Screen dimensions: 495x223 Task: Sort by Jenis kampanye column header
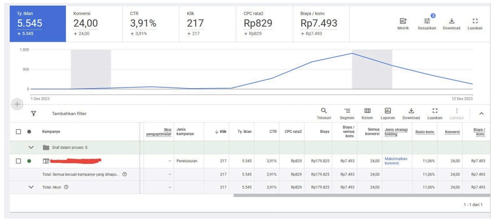point(185,132)
